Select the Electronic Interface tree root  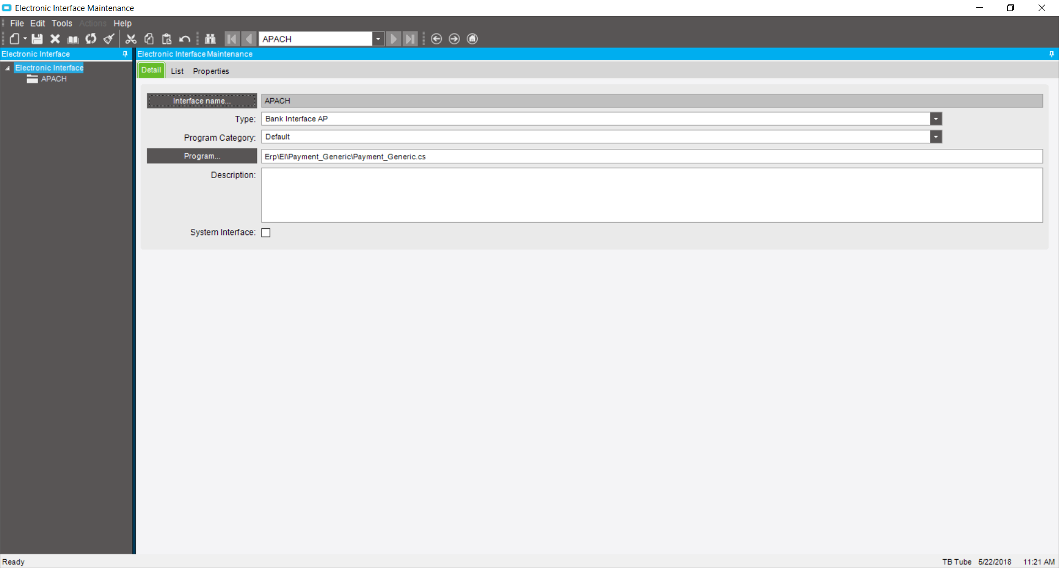click(x=49, y=68)
